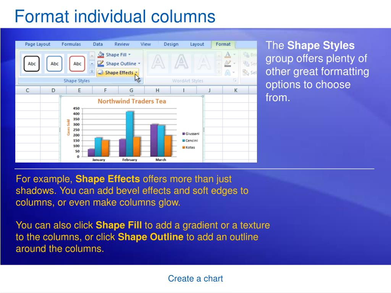This screenshot has height=293, width=391.
Task: Click the Create a chart footer text
Action: pos(195,279)
